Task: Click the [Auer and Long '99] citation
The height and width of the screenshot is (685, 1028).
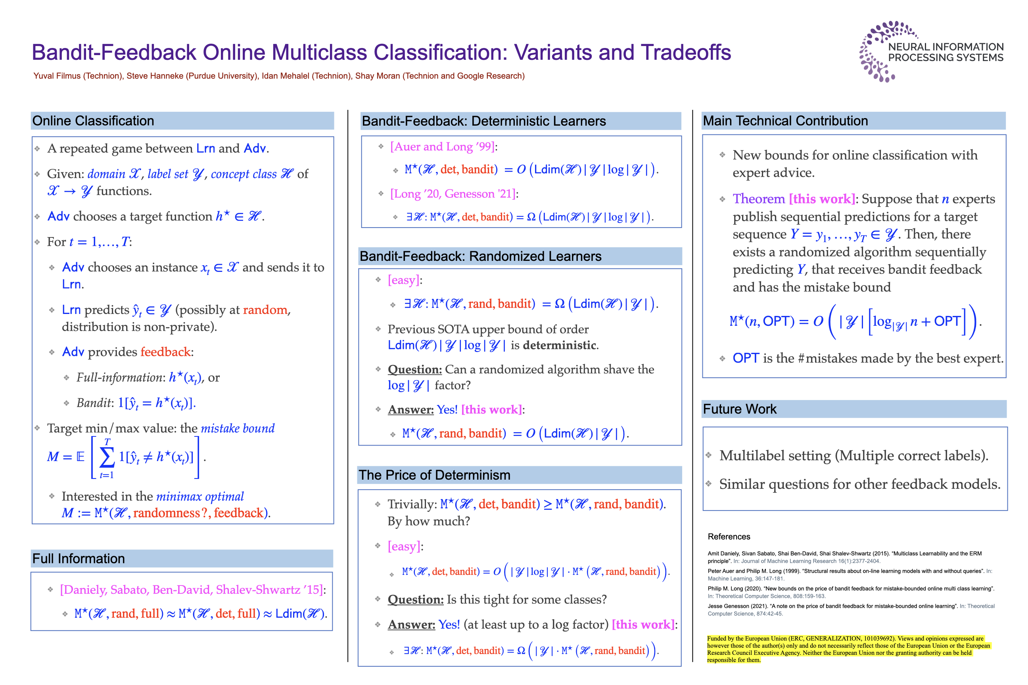Action: tap(443, 147)
